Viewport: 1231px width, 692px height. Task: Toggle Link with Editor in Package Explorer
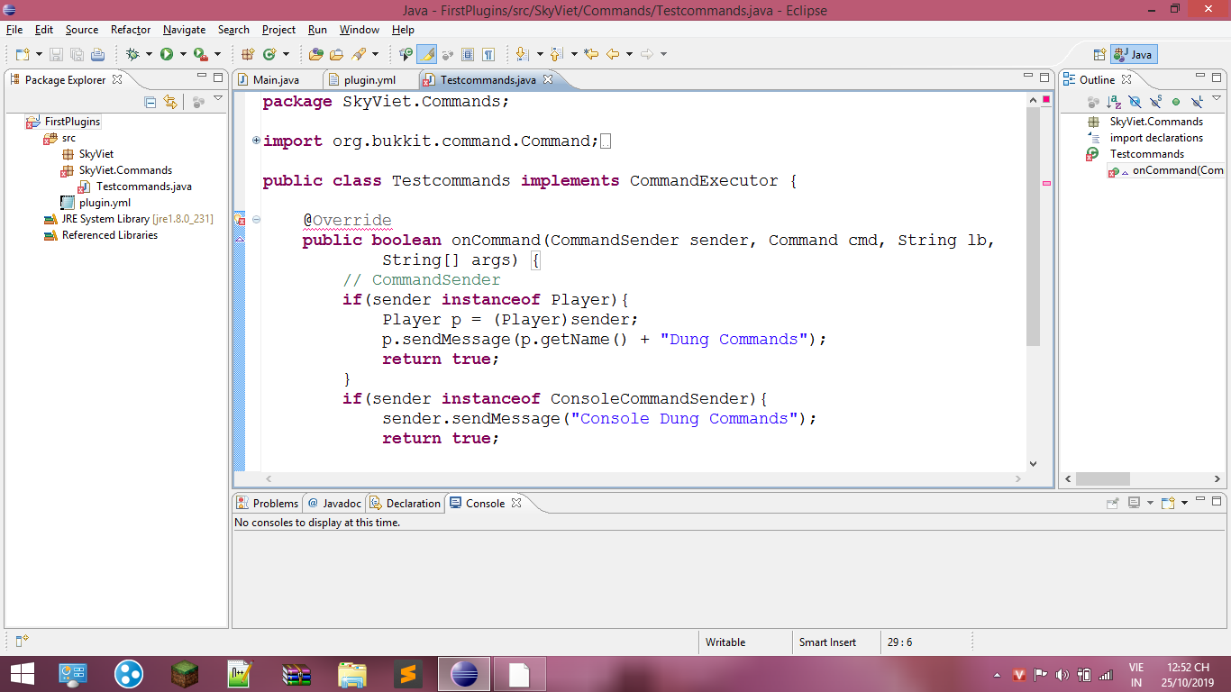point(169,102)
